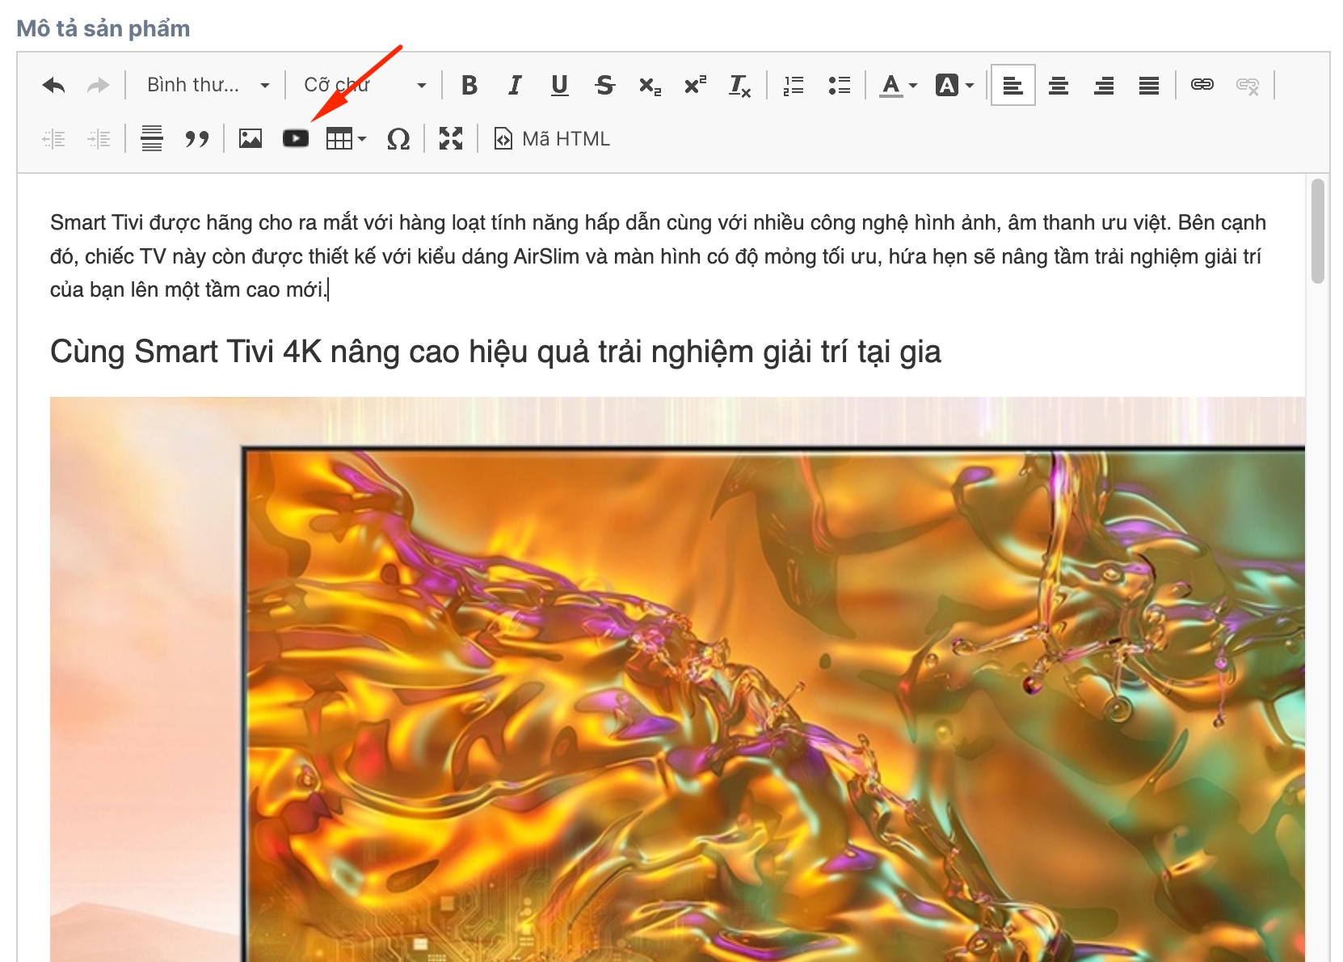The image size is (1343, 962).
Task: Center align the paragraph
Action: tap(1059, 85)
